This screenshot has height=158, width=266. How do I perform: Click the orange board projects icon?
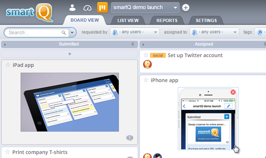point(102,7)
